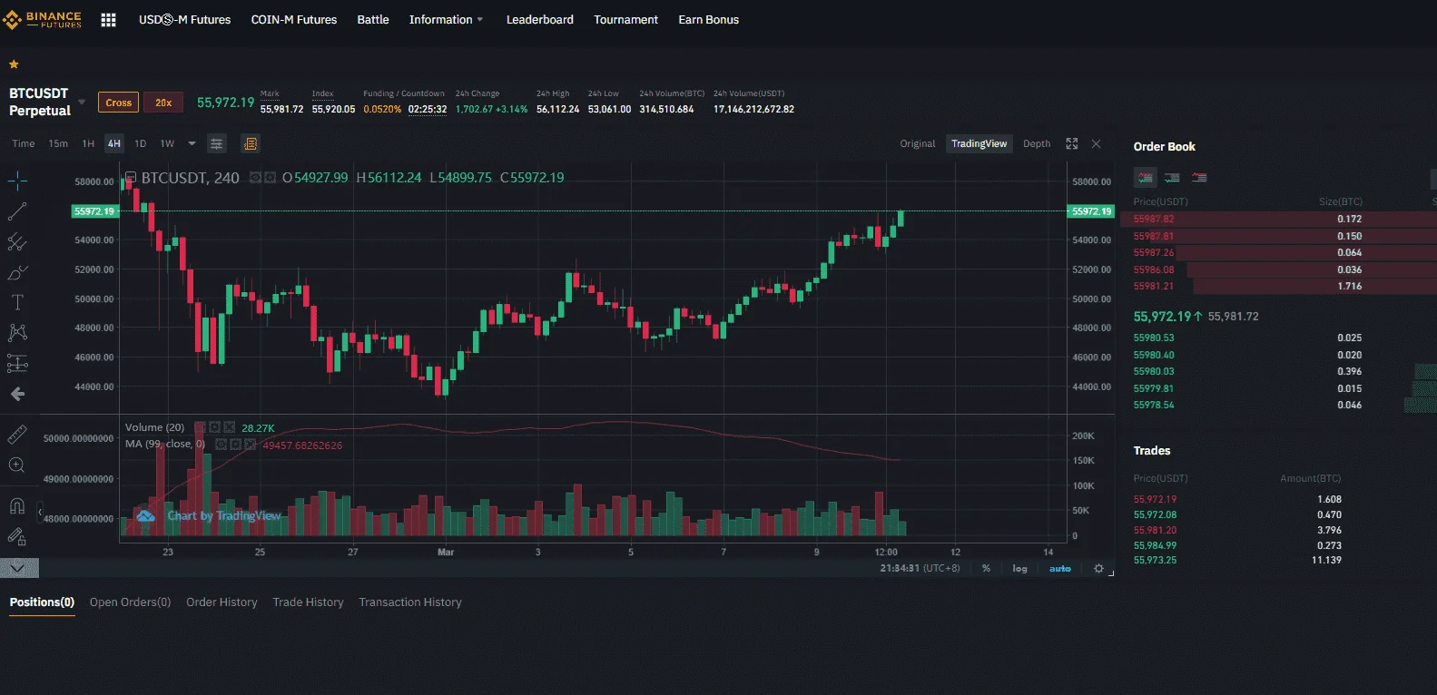
Task: Open COIN-M Futures menu
Action: pyautogui.click(x=294, y=19)
